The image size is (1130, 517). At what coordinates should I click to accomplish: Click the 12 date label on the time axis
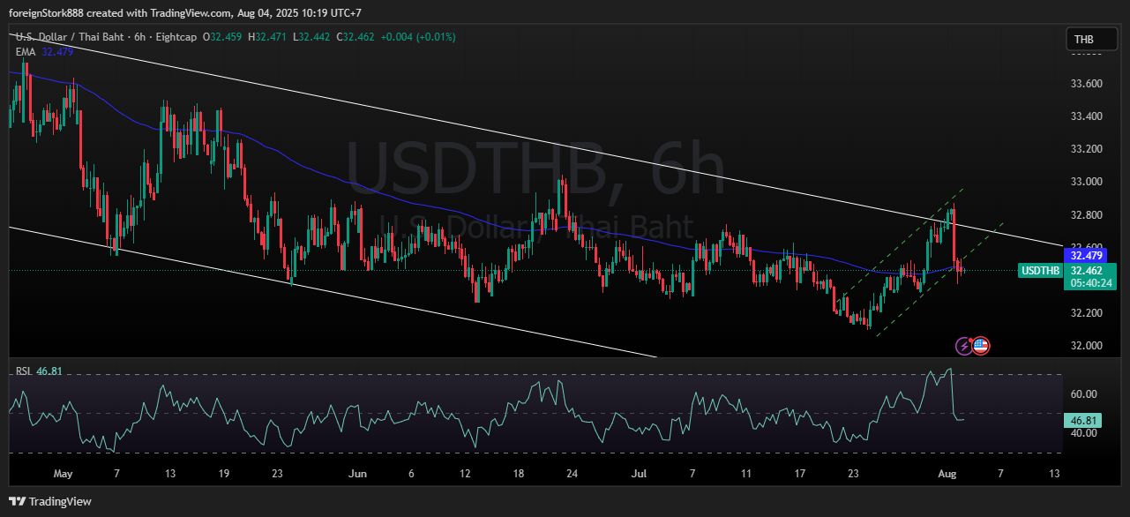[465, 474]
